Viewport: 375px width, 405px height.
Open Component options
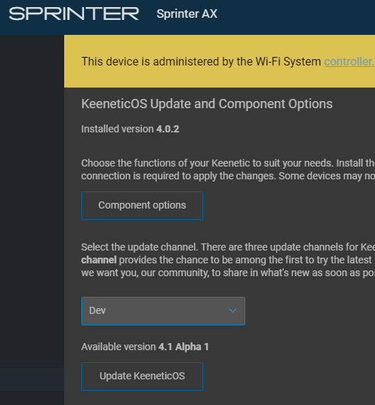(142, 206)
